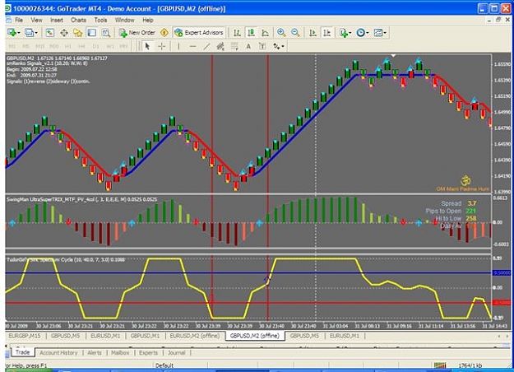
Task: Zoom in on the chart
Action: click(281, 32)
